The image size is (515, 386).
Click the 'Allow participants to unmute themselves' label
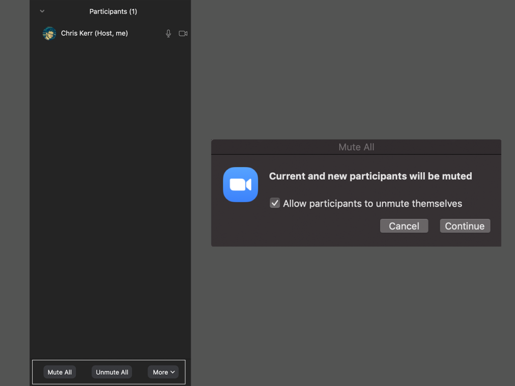[x=372, y=204]
